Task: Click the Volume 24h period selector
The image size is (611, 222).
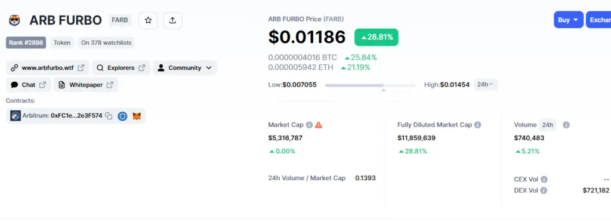Action: point(548,125)
